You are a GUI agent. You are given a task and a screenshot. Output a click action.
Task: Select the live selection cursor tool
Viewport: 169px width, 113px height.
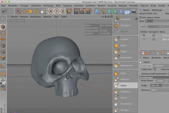click(x=18, y=11)
